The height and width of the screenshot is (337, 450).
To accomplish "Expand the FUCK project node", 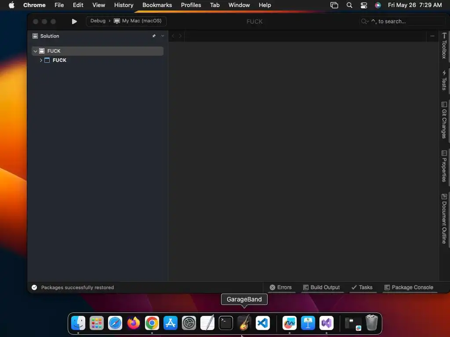I will click(41, 60).
